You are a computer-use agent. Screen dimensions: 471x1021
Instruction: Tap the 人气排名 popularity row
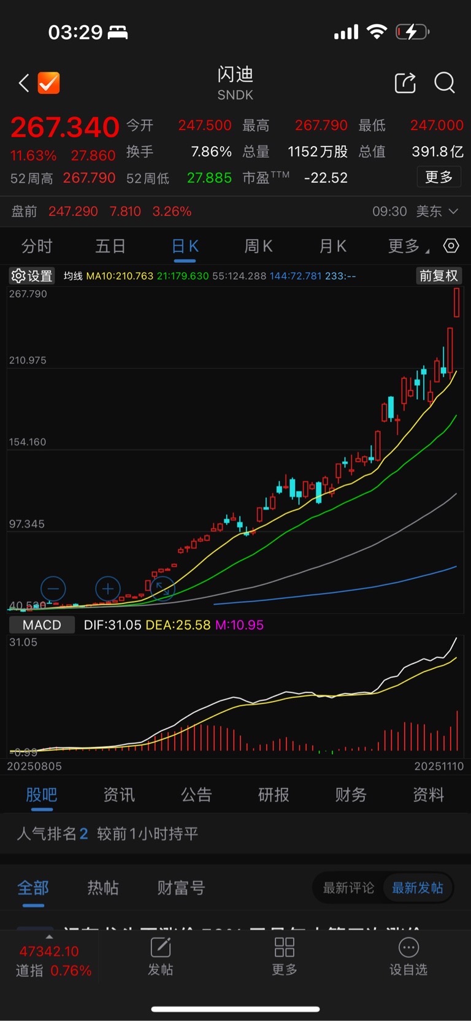click(235, 833)
